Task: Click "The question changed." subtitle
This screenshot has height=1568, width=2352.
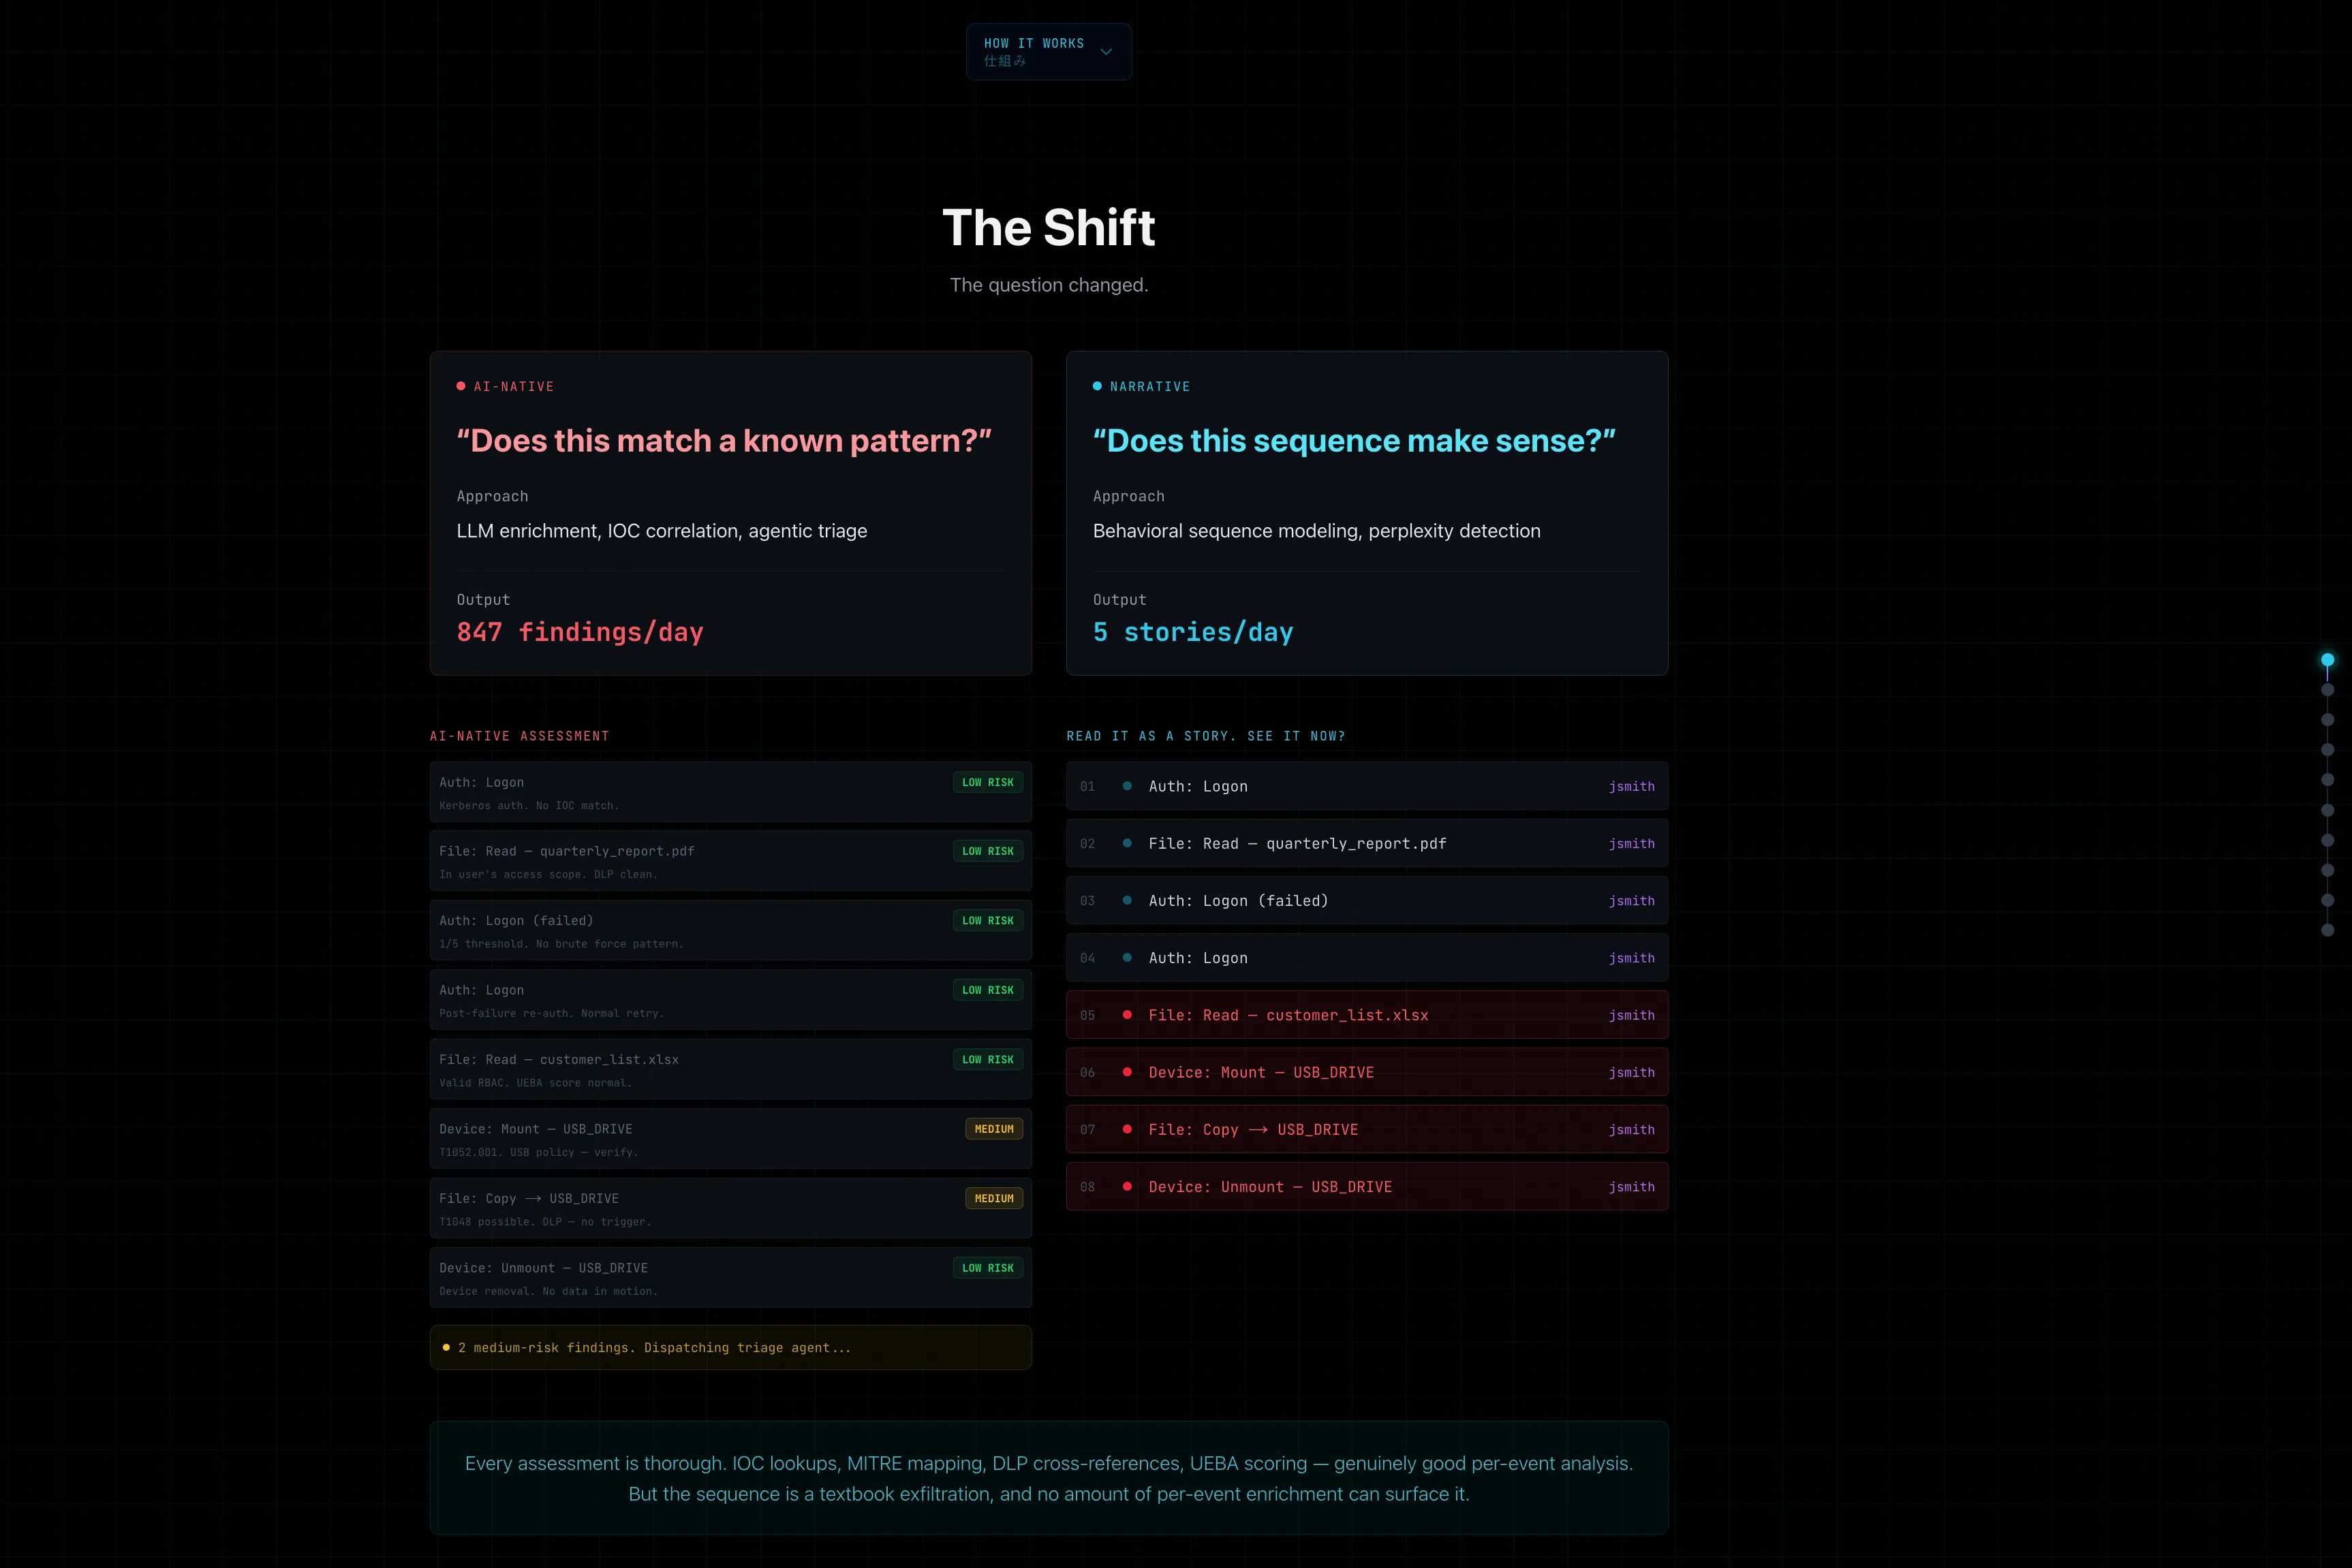Action: click(x=1049, y=285)
